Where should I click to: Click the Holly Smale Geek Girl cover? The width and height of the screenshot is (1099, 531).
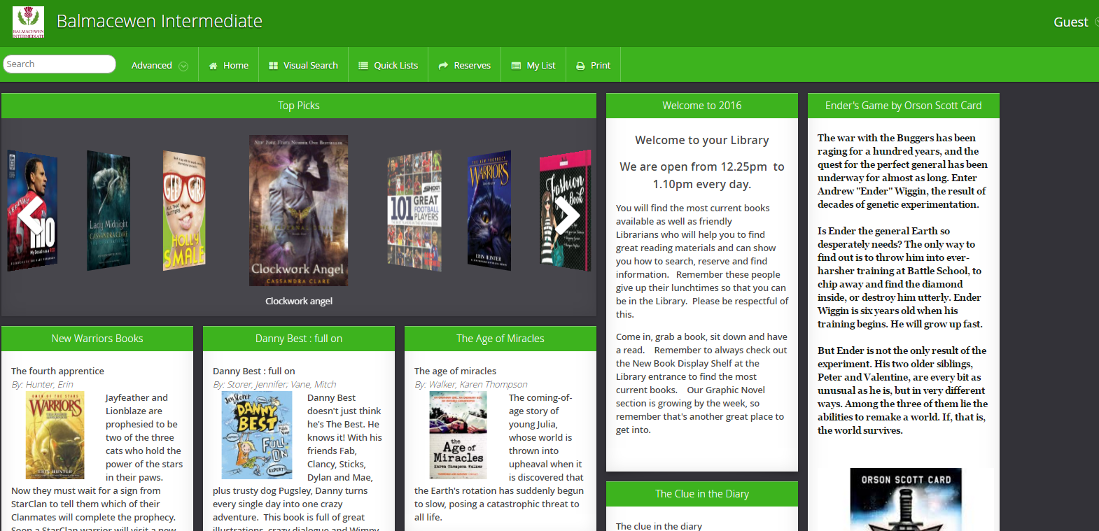[184, 210]
